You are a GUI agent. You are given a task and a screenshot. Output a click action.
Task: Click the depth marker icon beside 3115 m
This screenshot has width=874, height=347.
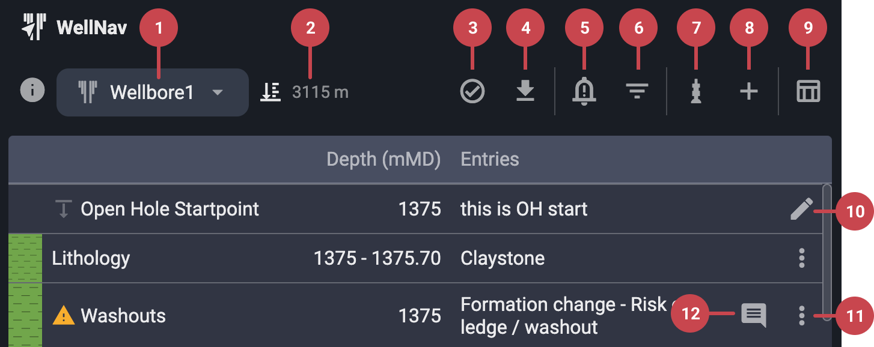pyautogui.click(x=270, y=91)
